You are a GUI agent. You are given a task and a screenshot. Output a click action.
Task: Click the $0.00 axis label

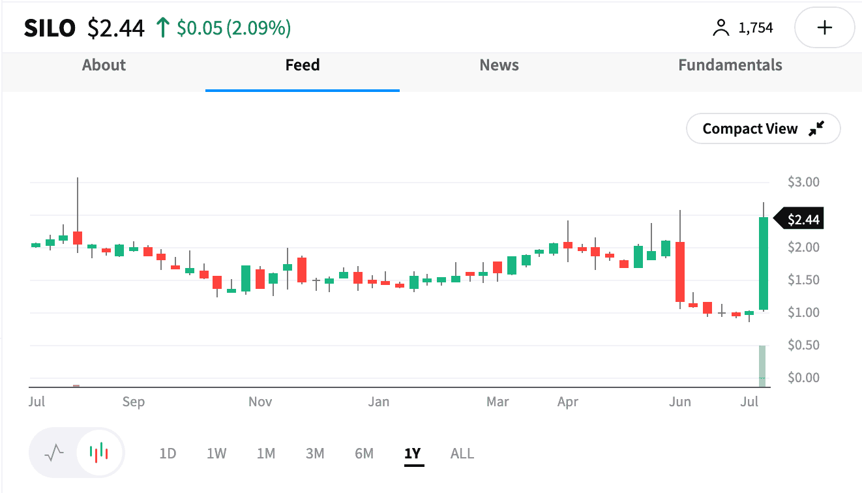[x=803, y=378]
